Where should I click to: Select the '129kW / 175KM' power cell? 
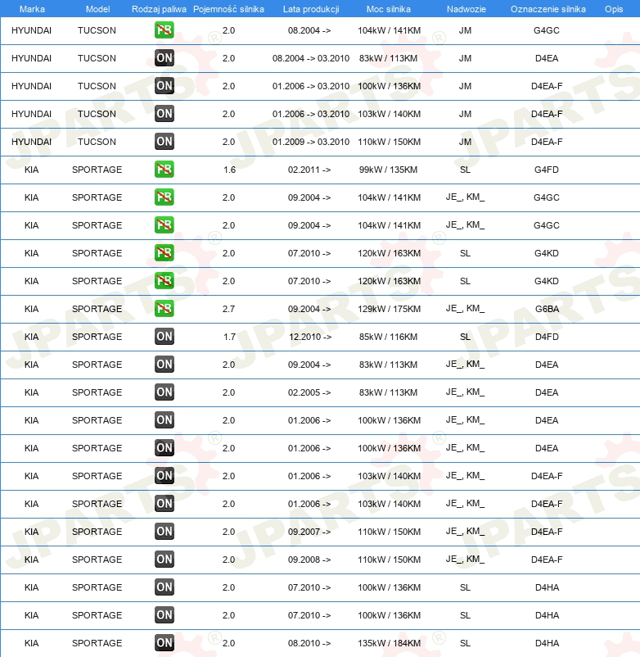[x=390, y=309]
